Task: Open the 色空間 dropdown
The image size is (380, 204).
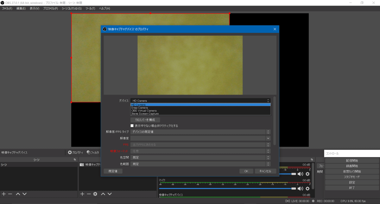Action: [200, 157]
